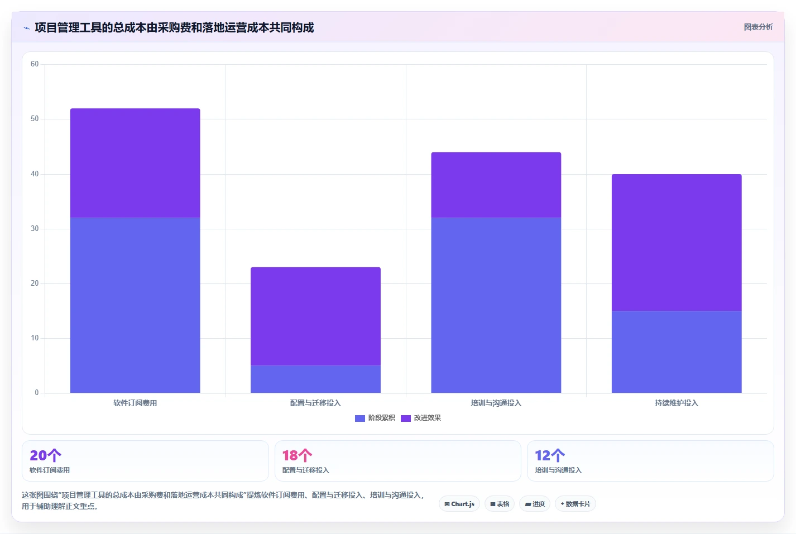Click the 软件订阅费用 caption in the first card
796x534 pixels.
pos(50,470)
